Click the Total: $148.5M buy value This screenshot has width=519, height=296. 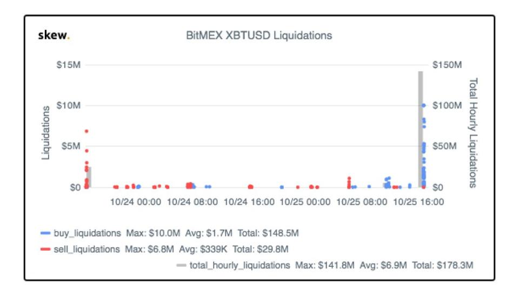[x=268, y=233]
